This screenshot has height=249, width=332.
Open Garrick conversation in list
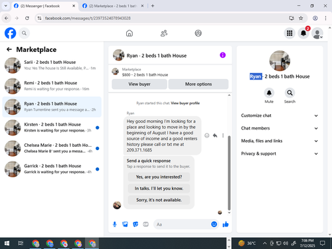pos(52,169)
